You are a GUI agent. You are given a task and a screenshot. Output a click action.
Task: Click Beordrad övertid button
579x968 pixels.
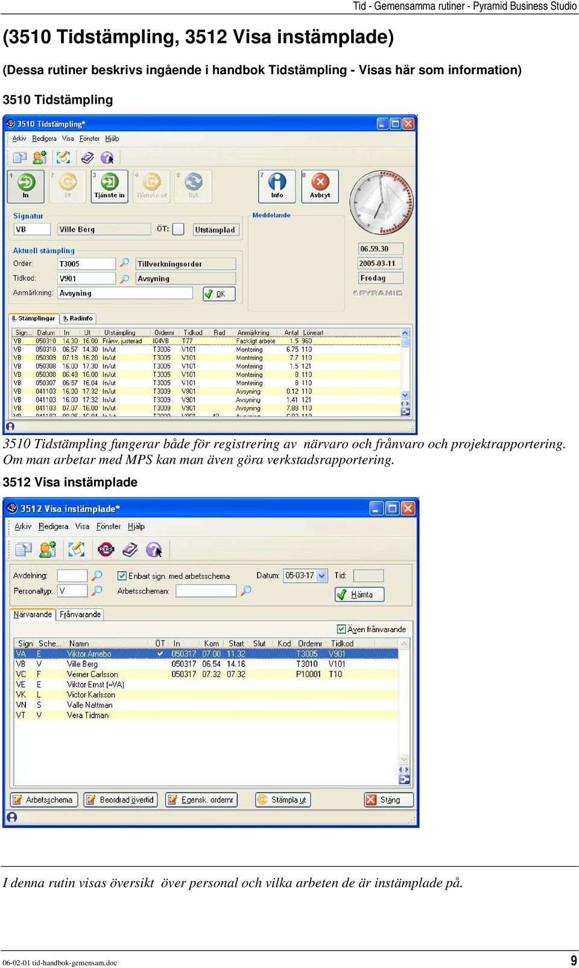(121, 800)
